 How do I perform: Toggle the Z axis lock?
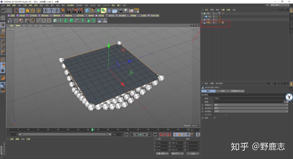57,11
